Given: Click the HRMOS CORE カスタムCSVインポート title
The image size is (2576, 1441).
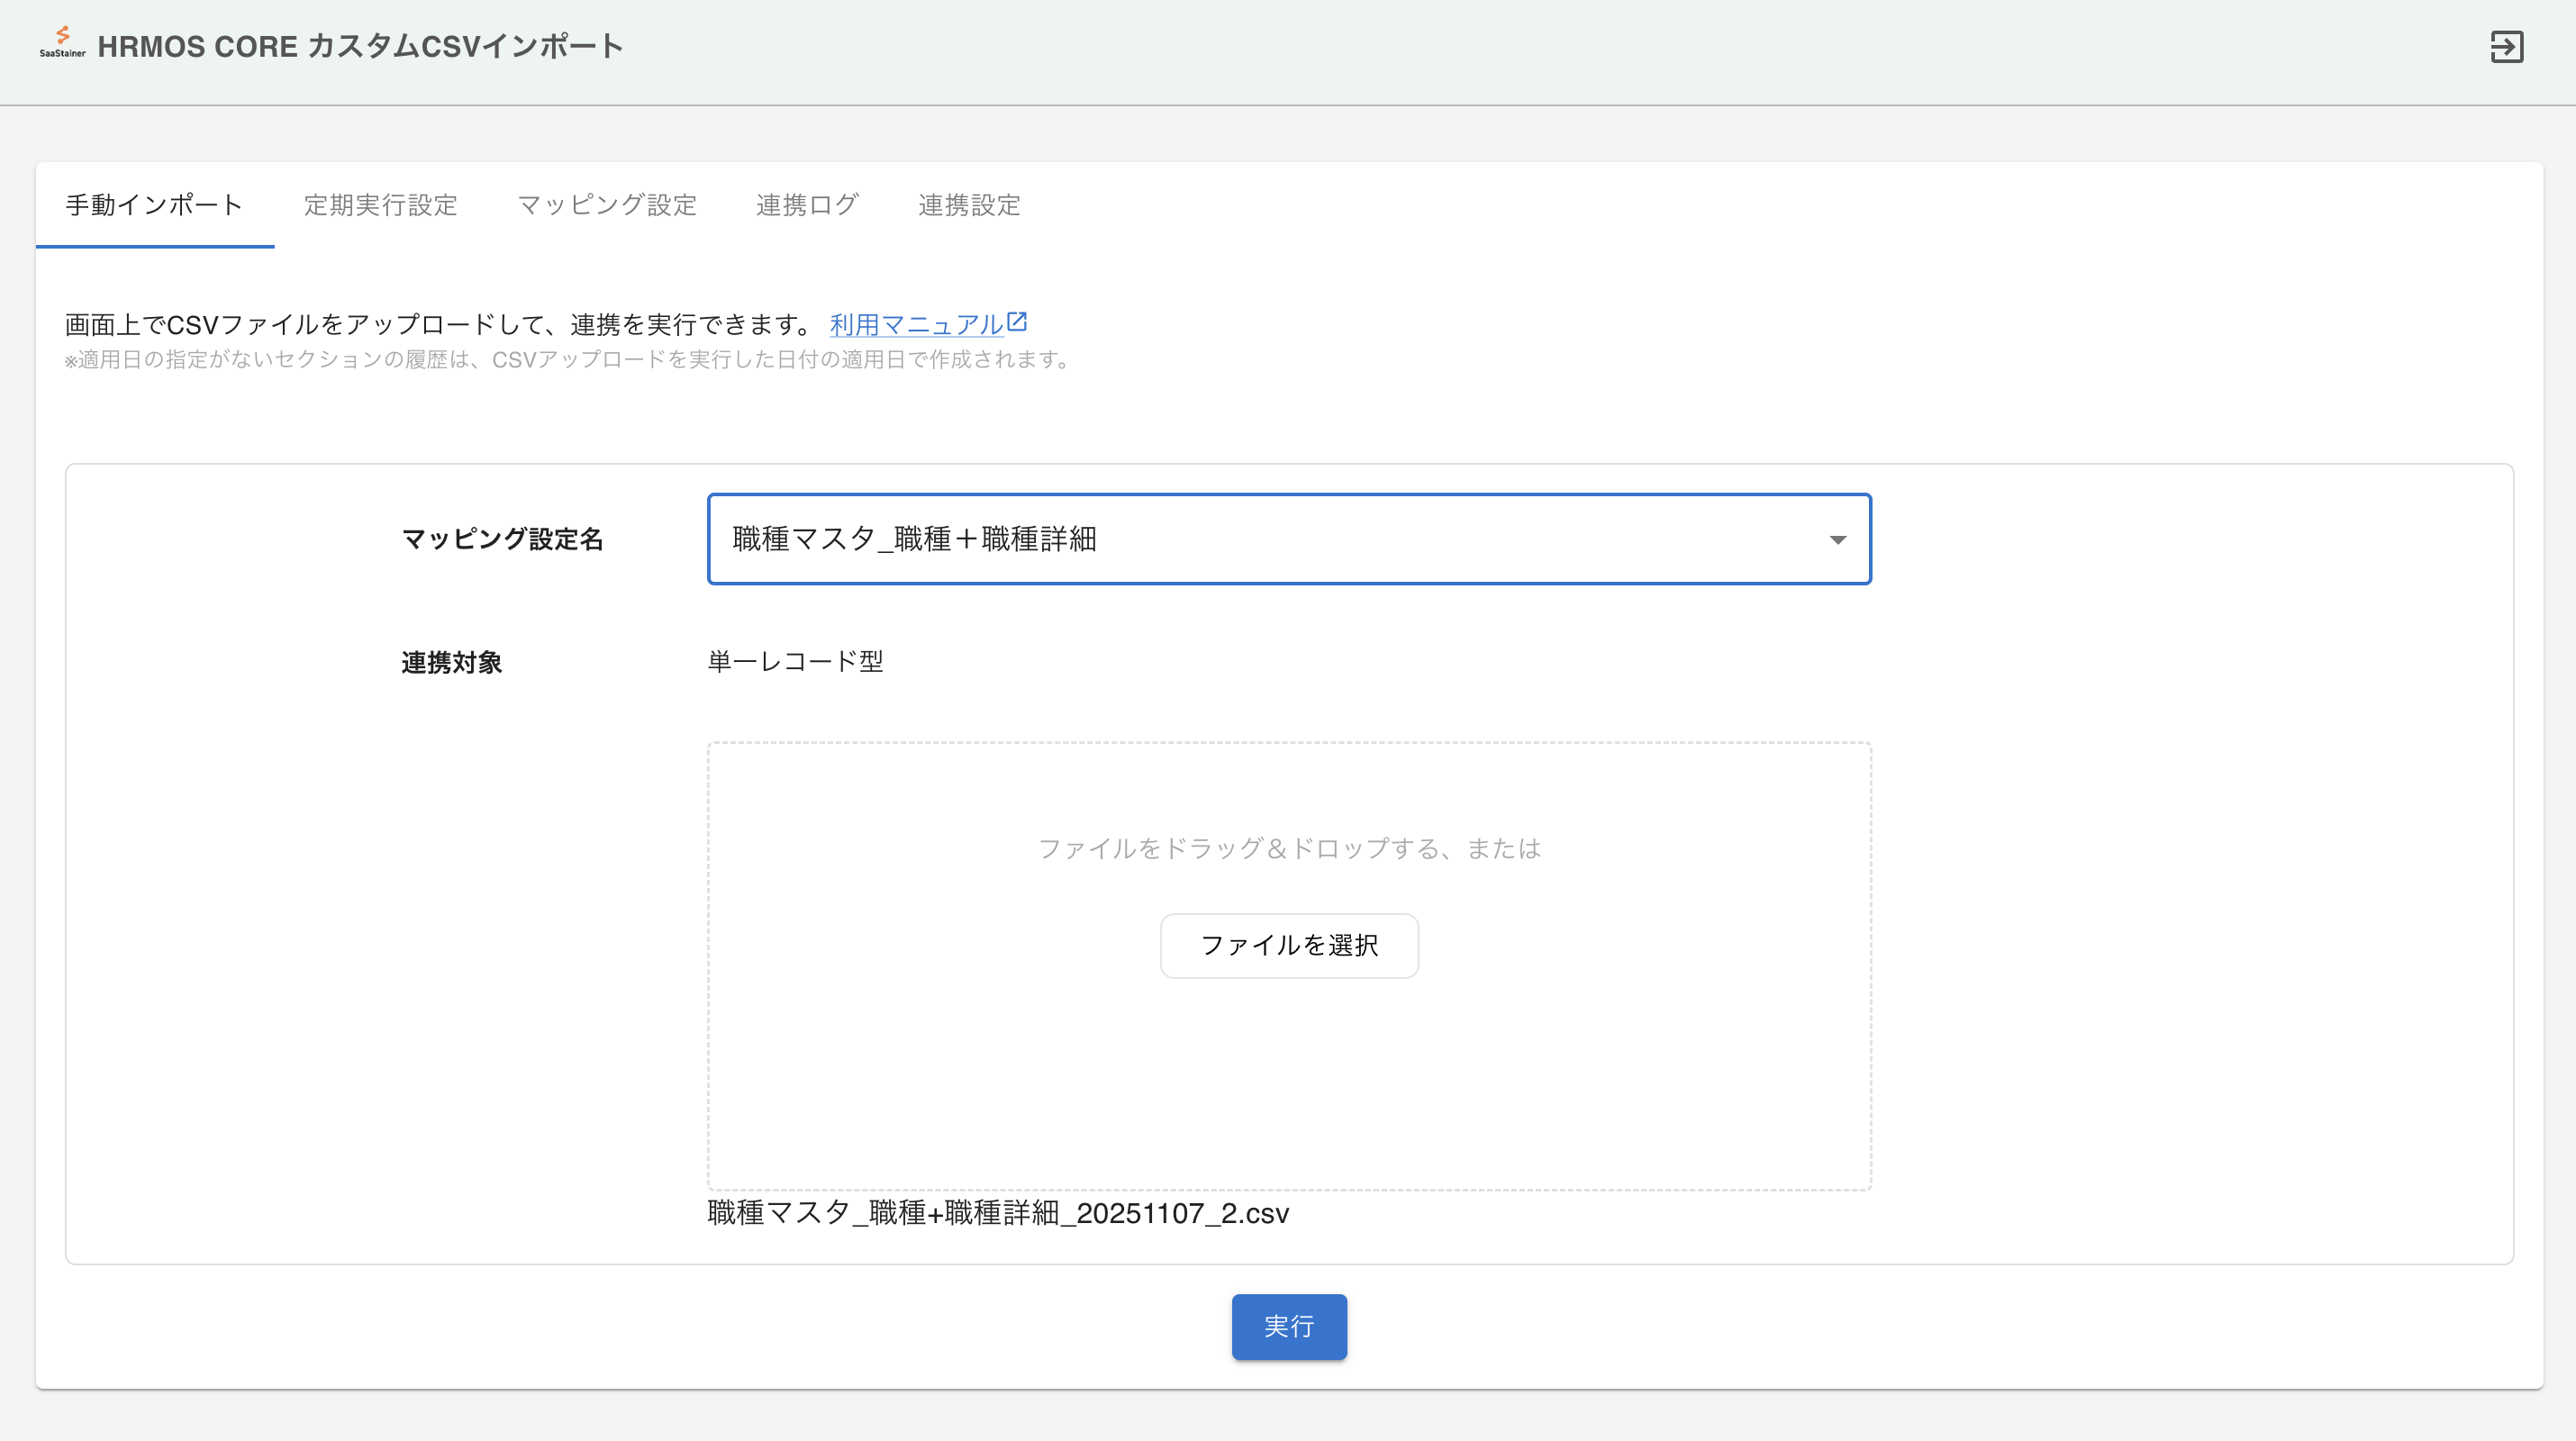Looking at the screenshot, I should pyautogui.click(x=360, y=47).
